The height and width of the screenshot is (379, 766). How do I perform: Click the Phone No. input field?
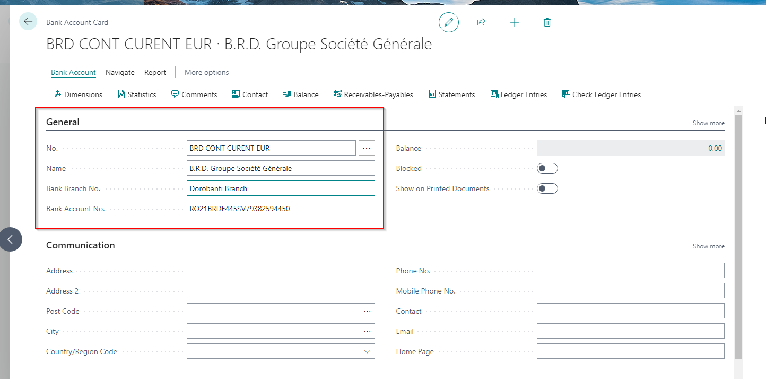click(x=631, y=271)
